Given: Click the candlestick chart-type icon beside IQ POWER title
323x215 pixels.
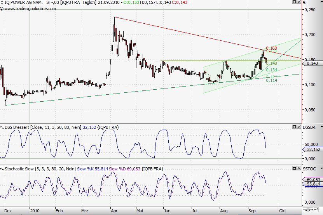Looking at the screenshot, I should pos(2,2).
